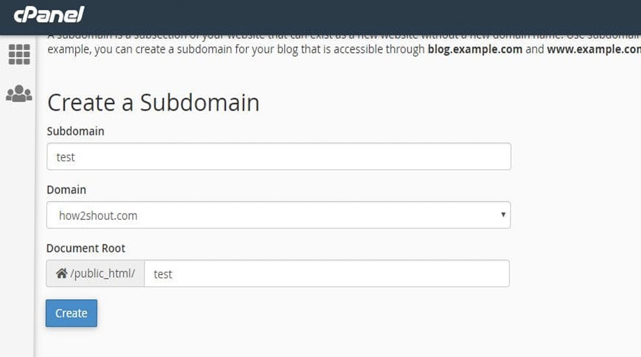641x357 pixels.
Task: Click the bold www.example.com text
Action: point(593,49)
